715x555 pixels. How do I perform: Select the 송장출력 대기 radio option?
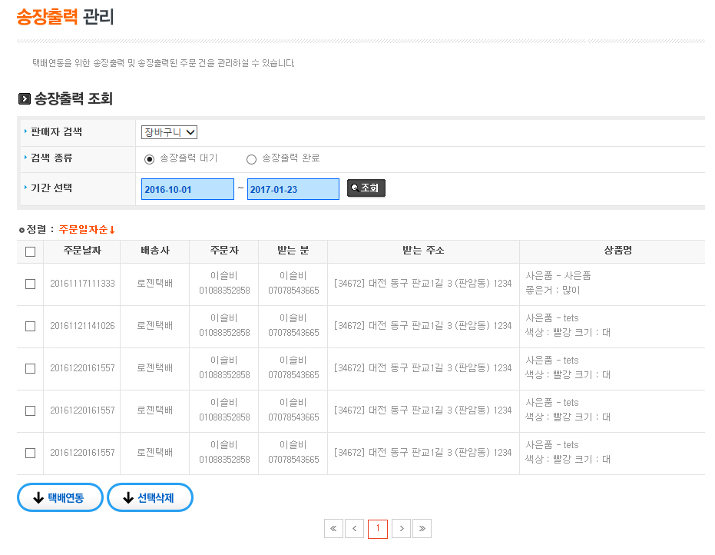pyautogui.click(x=150, y=159)
